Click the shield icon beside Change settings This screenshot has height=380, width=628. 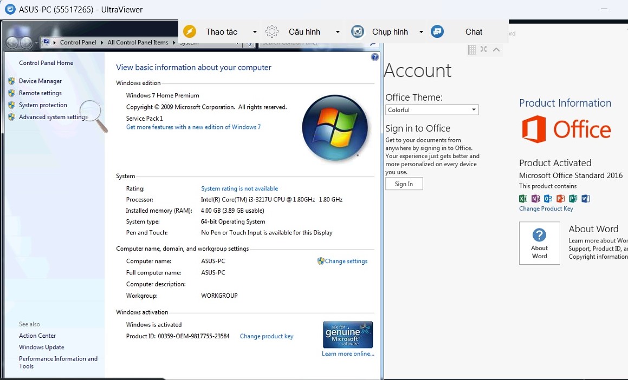320,261
